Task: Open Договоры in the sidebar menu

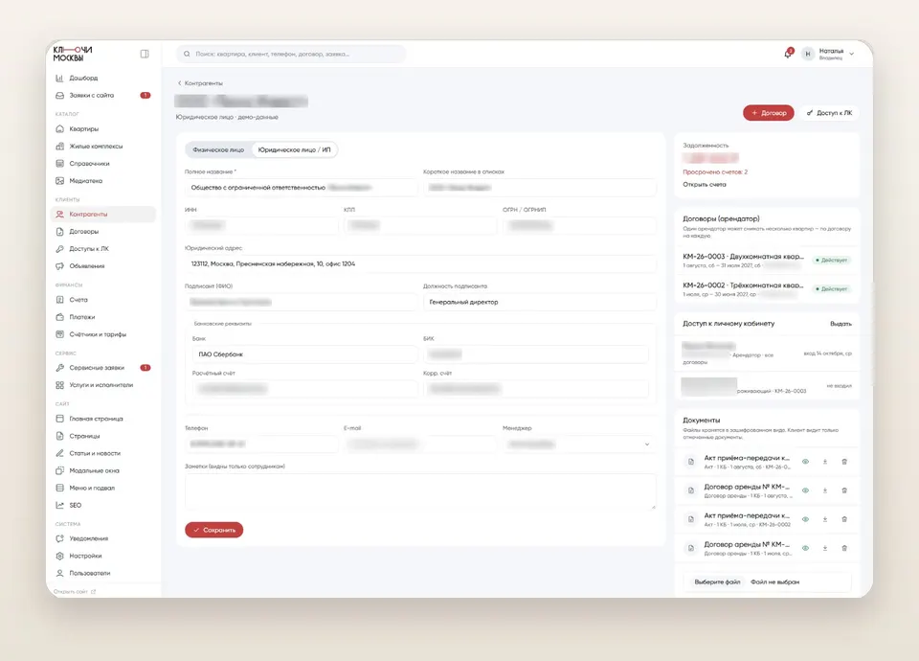Action: (x=103, y=232)
